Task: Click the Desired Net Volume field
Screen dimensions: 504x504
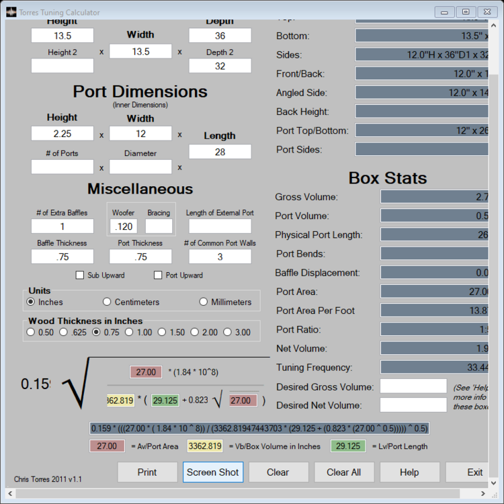Action: click(x=413, y=405)
